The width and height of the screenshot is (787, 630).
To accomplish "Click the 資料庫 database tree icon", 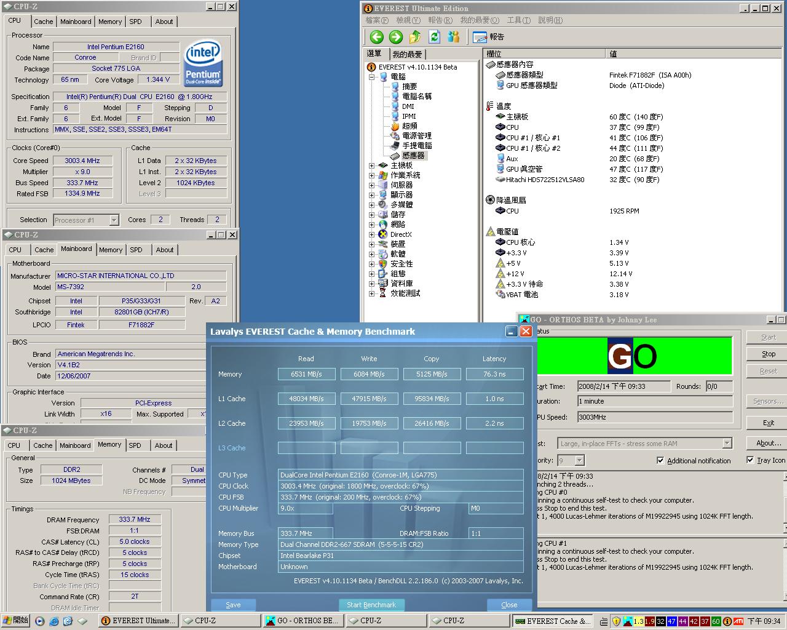I will click(x=383, y=284).
